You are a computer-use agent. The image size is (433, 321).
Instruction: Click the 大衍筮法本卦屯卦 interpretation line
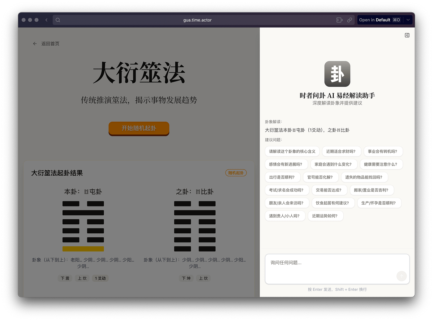coord(307,130)
